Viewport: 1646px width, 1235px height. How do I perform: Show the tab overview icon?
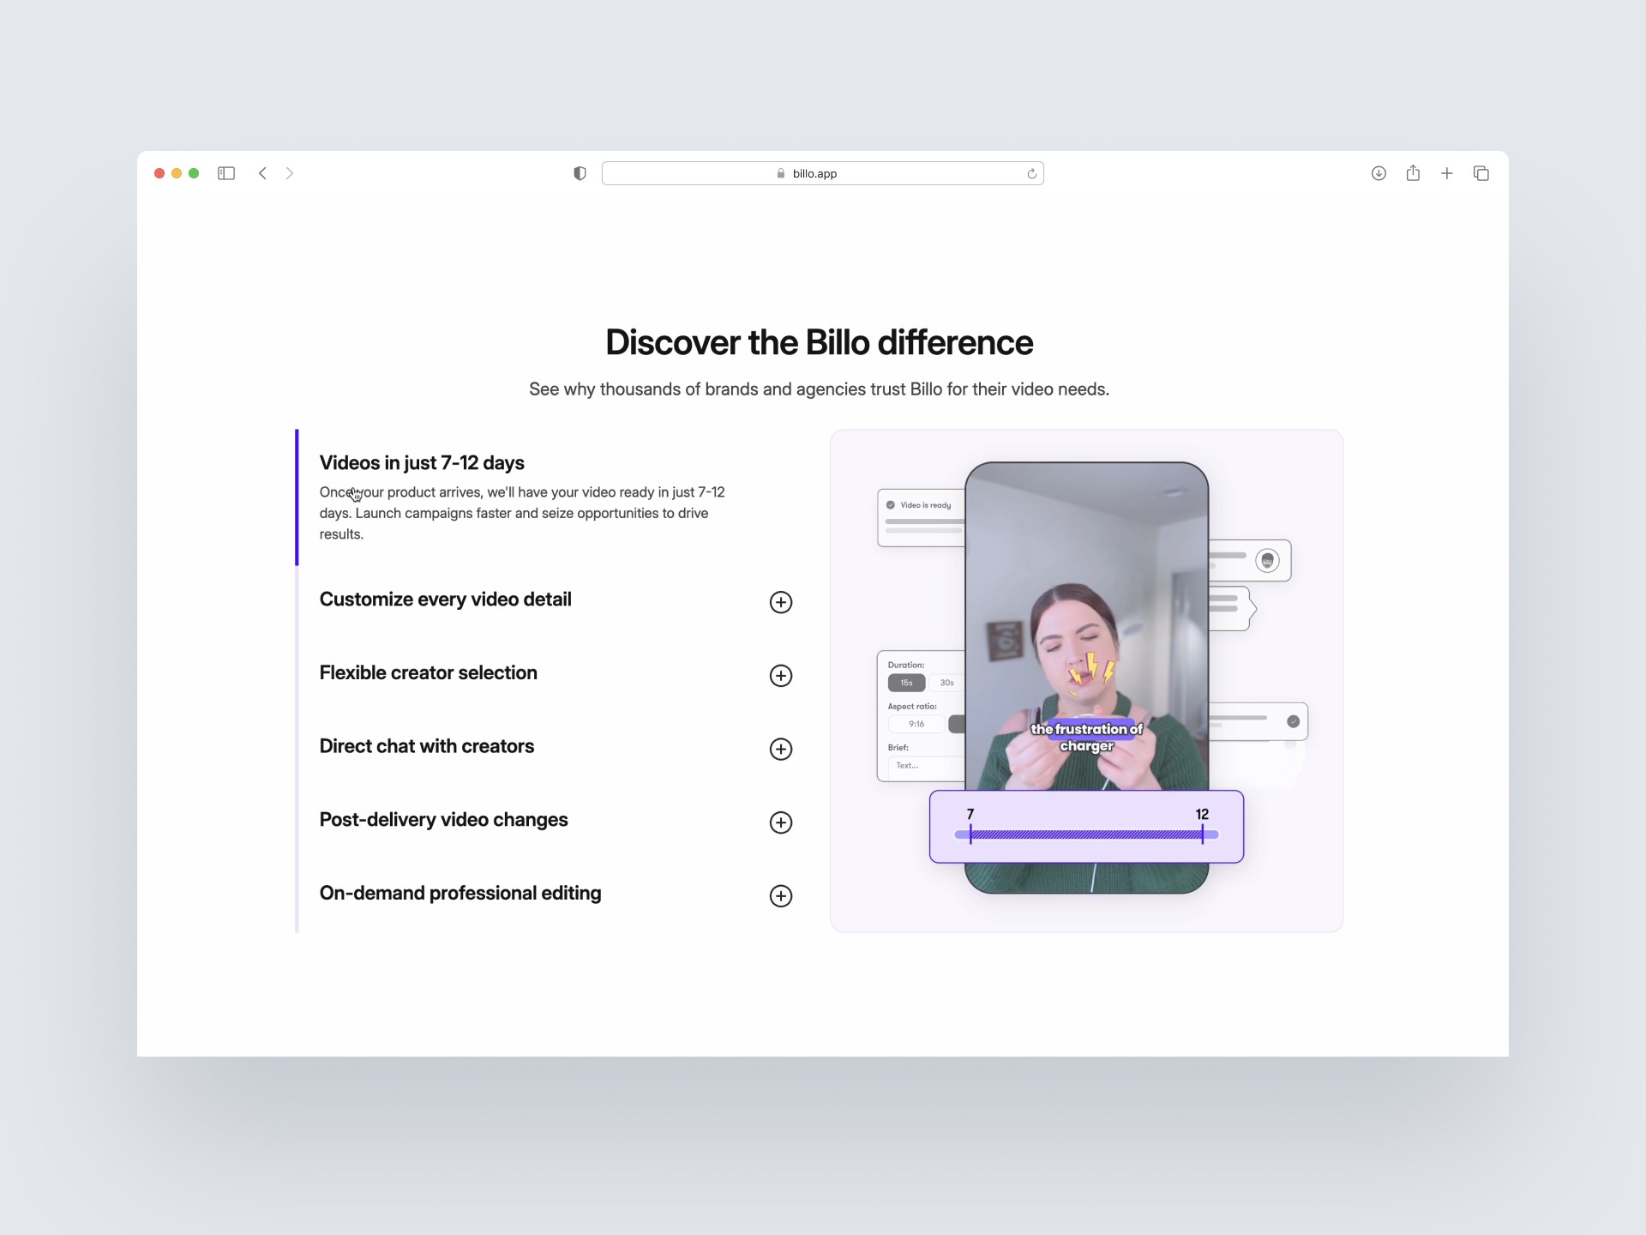[x=1481, y=173]
